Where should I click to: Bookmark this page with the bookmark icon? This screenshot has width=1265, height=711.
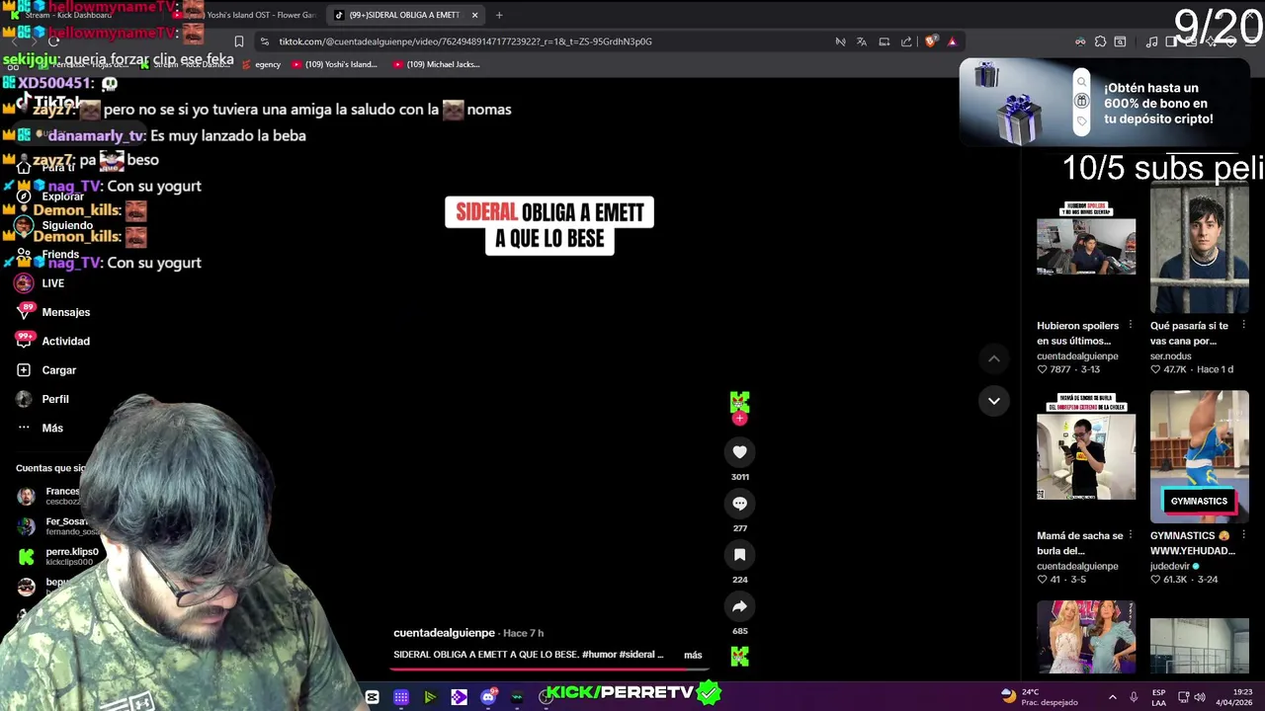click(x=238, y=41)
